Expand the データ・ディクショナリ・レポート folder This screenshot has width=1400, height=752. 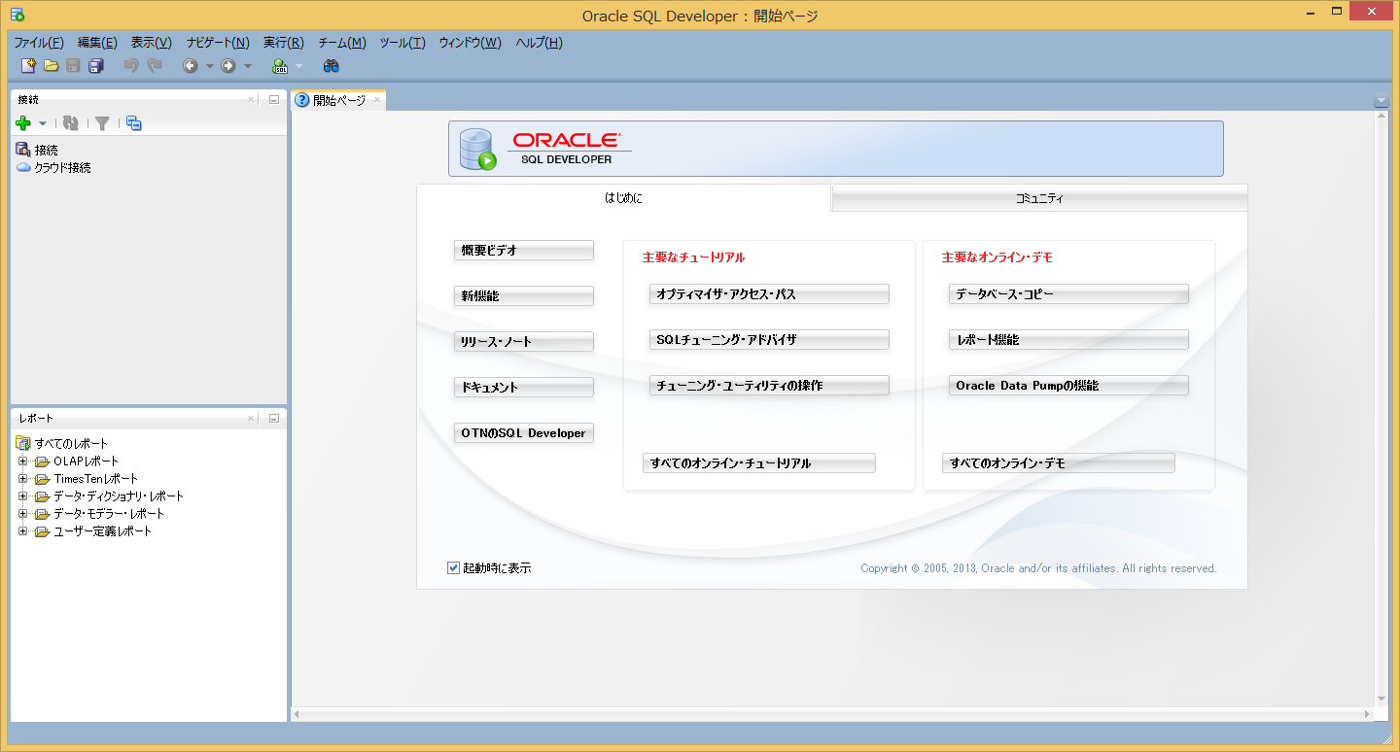23,496
